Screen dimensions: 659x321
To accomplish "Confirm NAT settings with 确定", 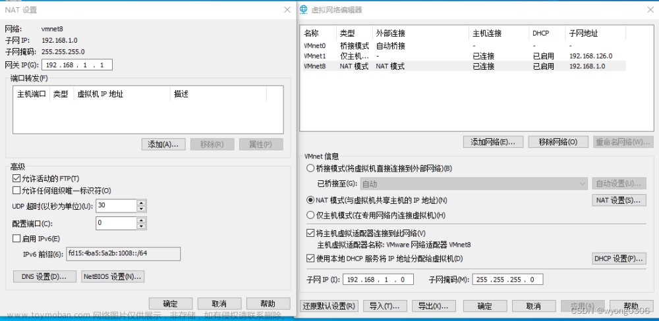I will pos(171,304).
